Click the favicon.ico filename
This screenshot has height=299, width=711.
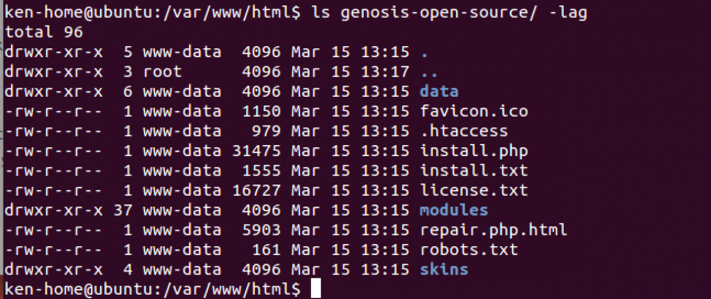473,111
